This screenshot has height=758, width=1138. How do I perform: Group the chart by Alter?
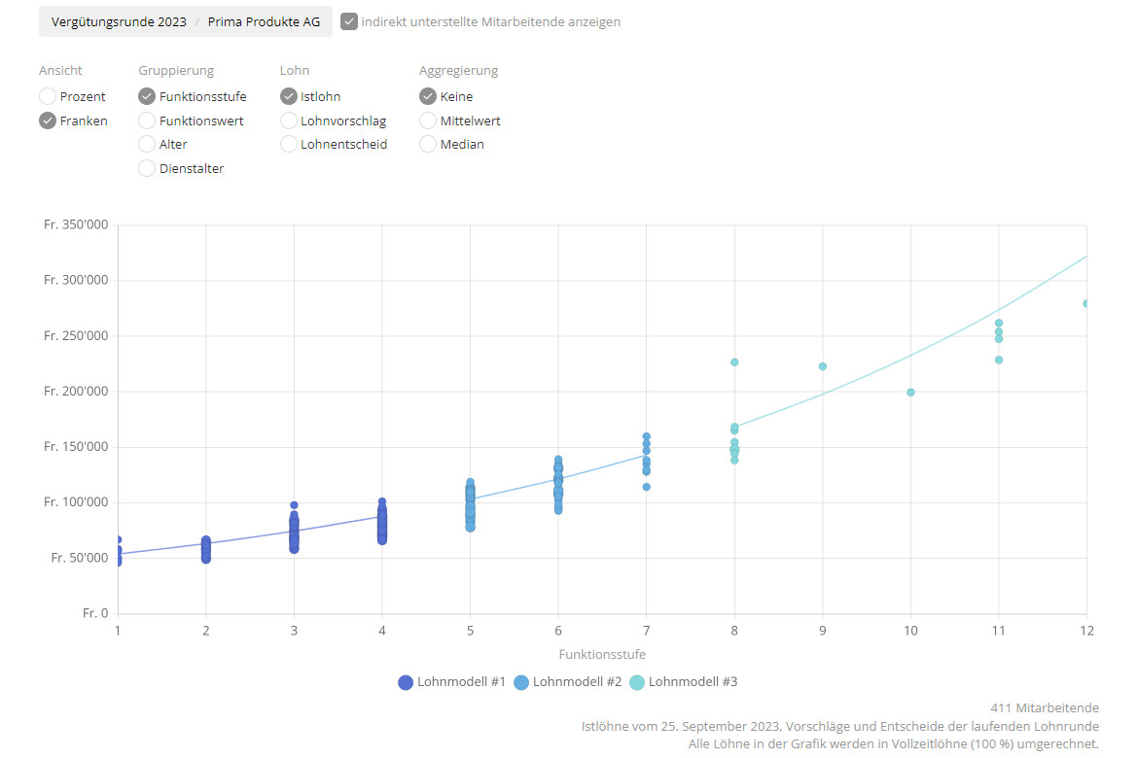point(147,144)
